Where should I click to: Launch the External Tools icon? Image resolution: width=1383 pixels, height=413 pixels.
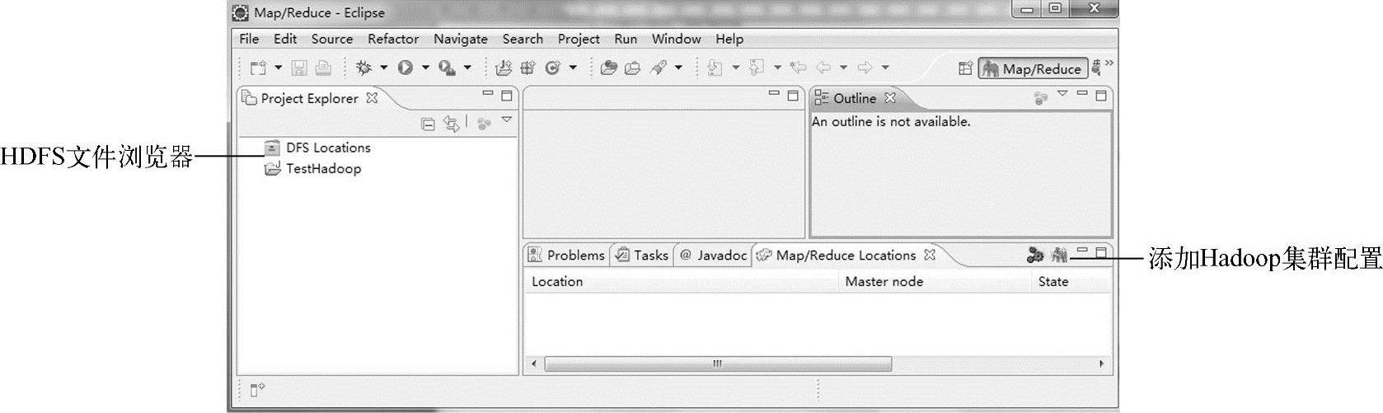[447, 68]
